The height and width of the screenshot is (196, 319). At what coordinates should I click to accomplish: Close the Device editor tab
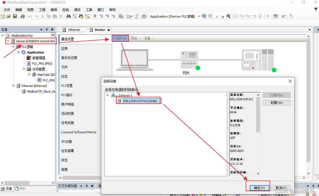click(109, 30)
